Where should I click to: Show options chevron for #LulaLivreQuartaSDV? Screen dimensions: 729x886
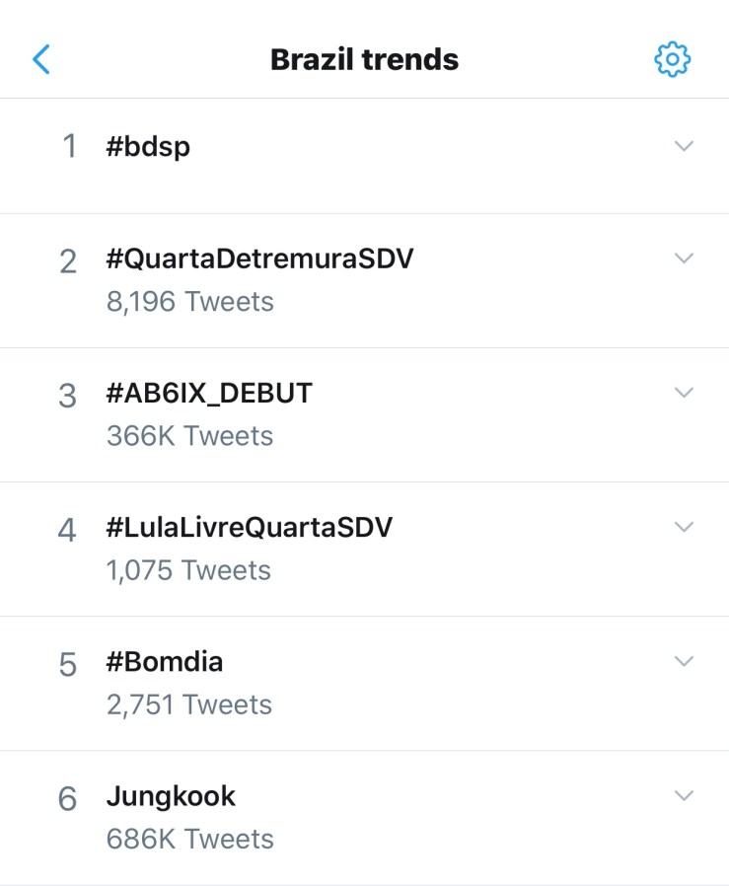684,527
